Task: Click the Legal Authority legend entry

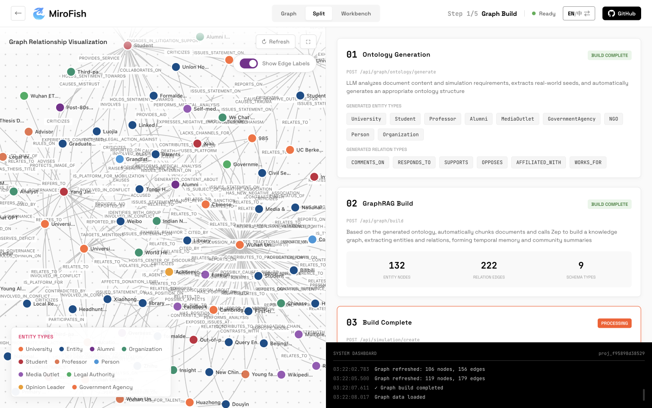Action: click(91, 374)
